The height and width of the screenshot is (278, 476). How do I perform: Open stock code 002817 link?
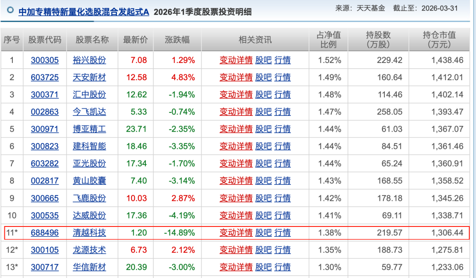[x=45, y=181]
